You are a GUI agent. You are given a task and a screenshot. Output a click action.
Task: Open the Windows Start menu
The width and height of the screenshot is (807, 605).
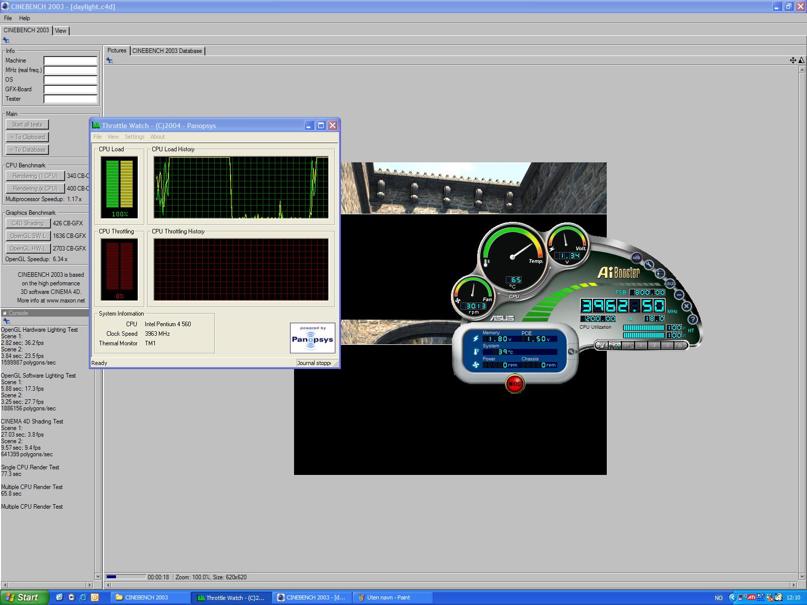pos(24,597)
